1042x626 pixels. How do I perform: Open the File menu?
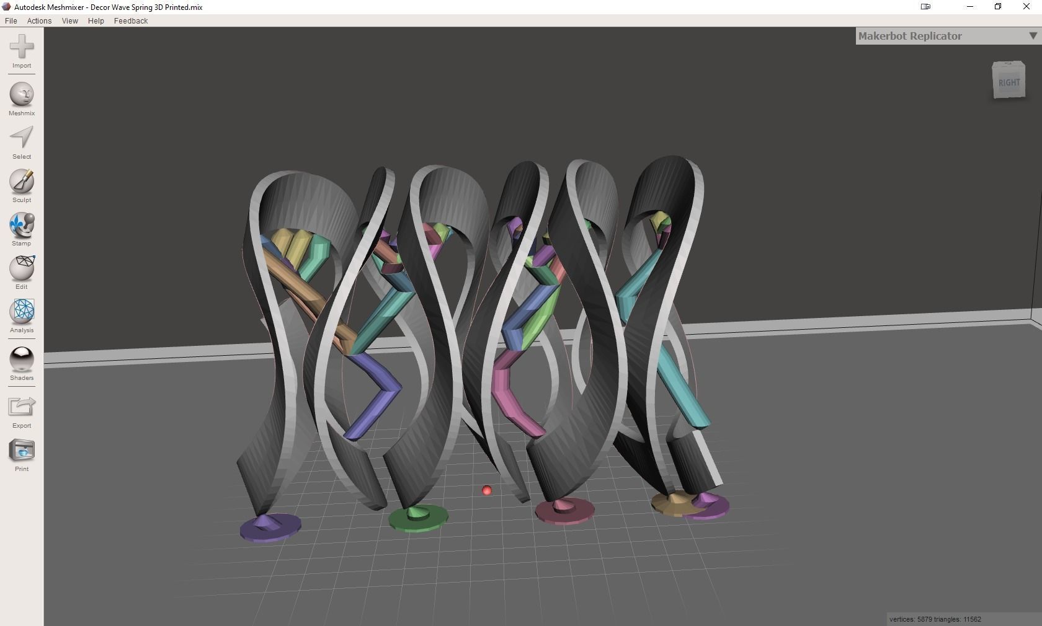[11, 20]
